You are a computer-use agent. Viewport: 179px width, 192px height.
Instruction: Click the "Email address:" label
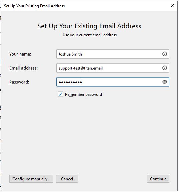24,68
